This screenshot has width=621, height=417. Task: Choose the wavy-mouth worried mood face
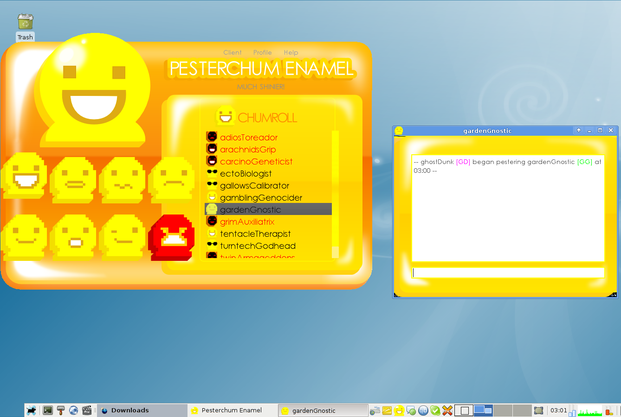click(123, 180)
